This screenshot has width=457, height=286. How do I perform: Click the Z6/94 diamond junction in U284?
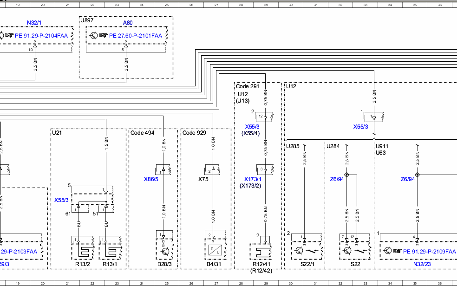[x=346, y=175]
